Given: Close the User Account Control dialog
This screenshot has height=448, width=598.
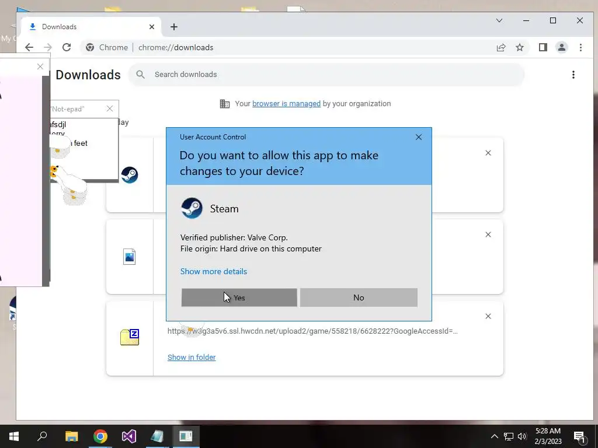Looking at the screenshot, I should [x=418, y=137].
